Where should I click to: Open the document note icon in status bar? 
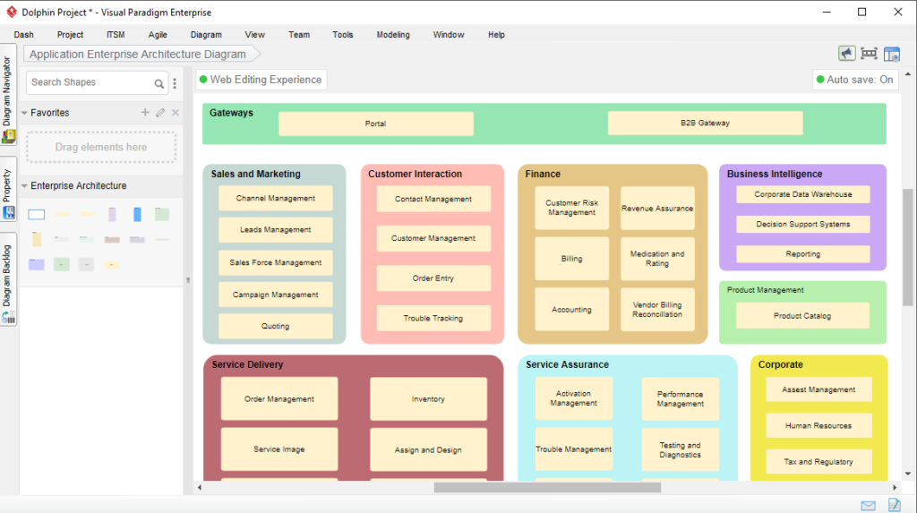(895, 505)
